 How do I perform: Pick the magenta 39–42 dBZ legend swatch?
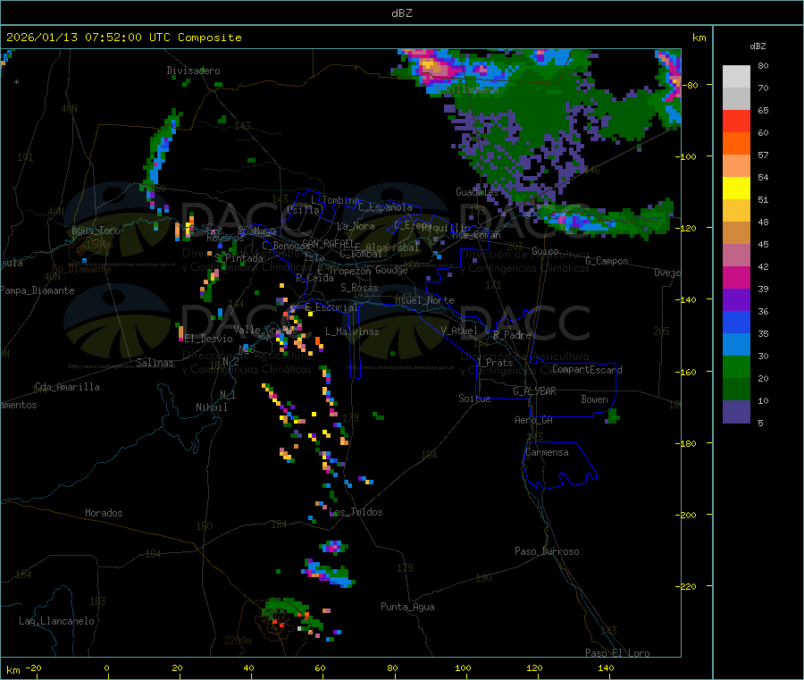pyautogui.click(x=736, y=277)
